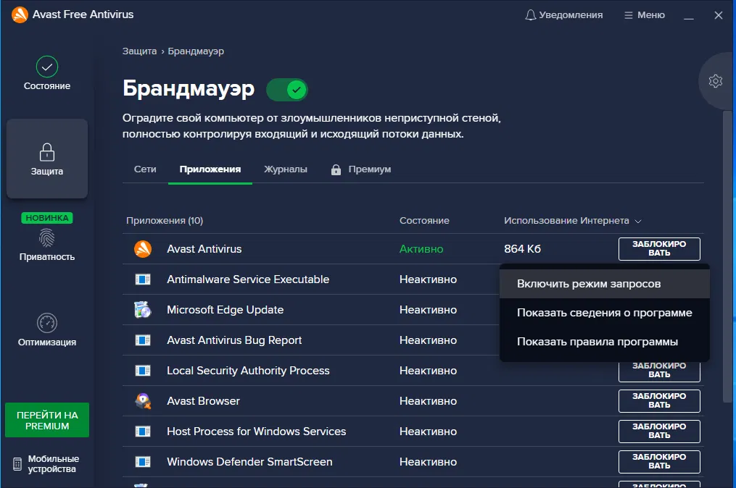This screenshot has height=488, width=736.
Task: Open Уведомления from the title bar
Action: tap(563, 14)
